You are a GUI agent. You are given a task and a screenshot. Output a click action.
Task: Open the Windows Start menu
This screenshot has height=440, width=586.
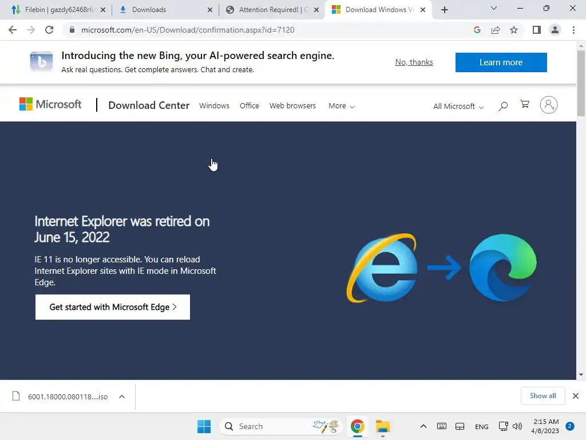pyautogui.click(x=204, y=426)
